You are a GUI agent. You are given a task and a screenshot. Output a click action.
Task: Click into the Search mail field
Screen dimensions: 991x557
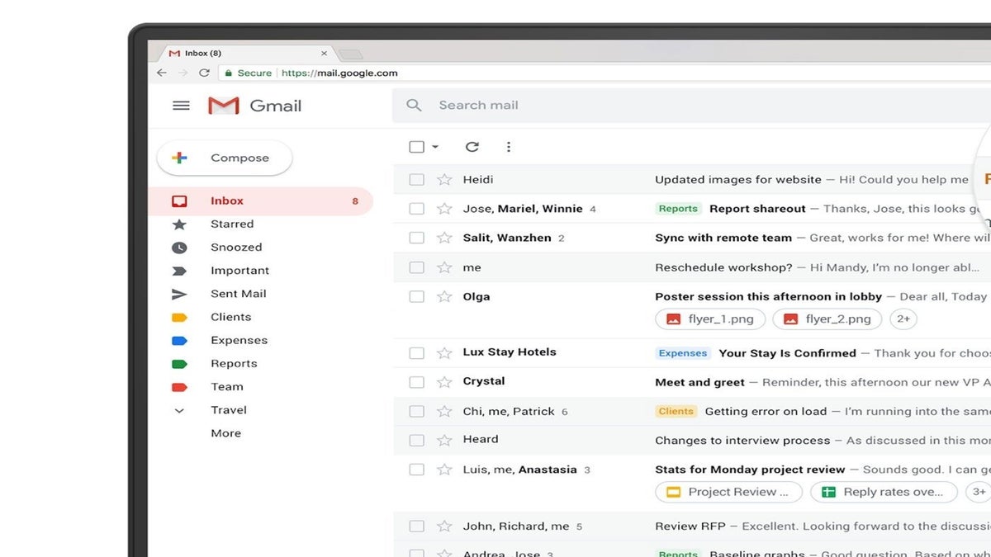(661, 106)
